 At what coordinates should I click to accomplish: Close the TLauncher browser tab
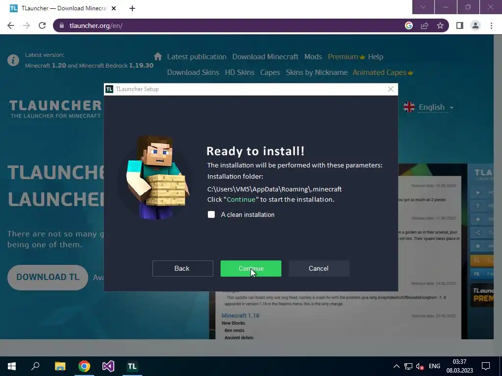pos(114,8)
